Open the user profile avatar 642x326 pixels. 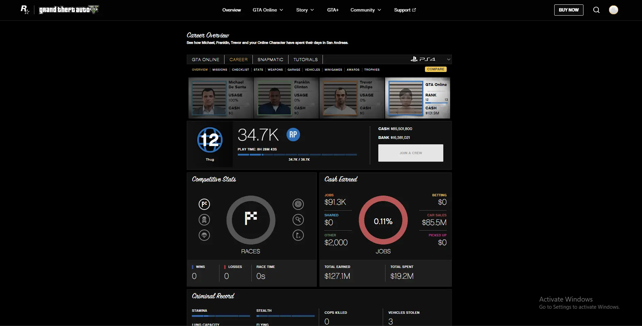[613, 10]
